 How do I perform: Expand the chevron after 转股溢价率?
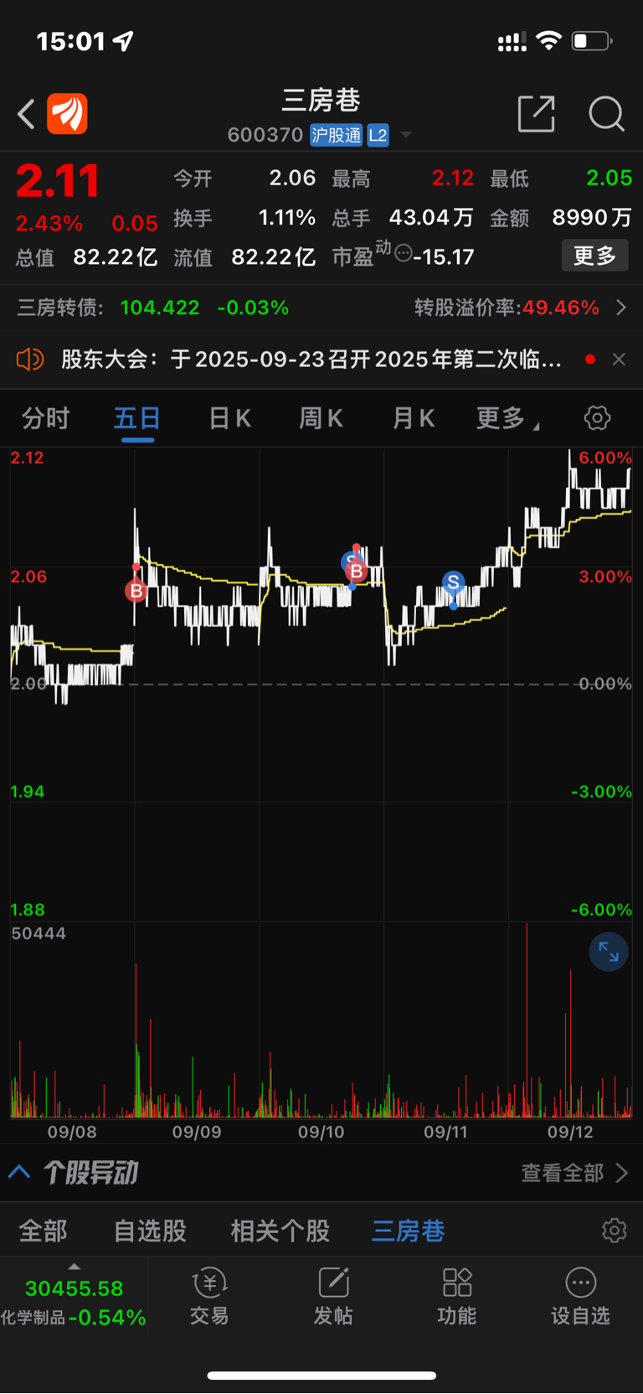click(621, 308)
